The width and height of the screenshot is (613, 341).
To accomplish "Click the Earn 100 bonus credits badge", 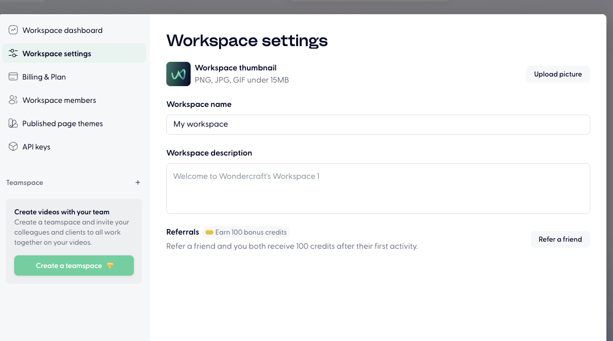I will (246, 232).
